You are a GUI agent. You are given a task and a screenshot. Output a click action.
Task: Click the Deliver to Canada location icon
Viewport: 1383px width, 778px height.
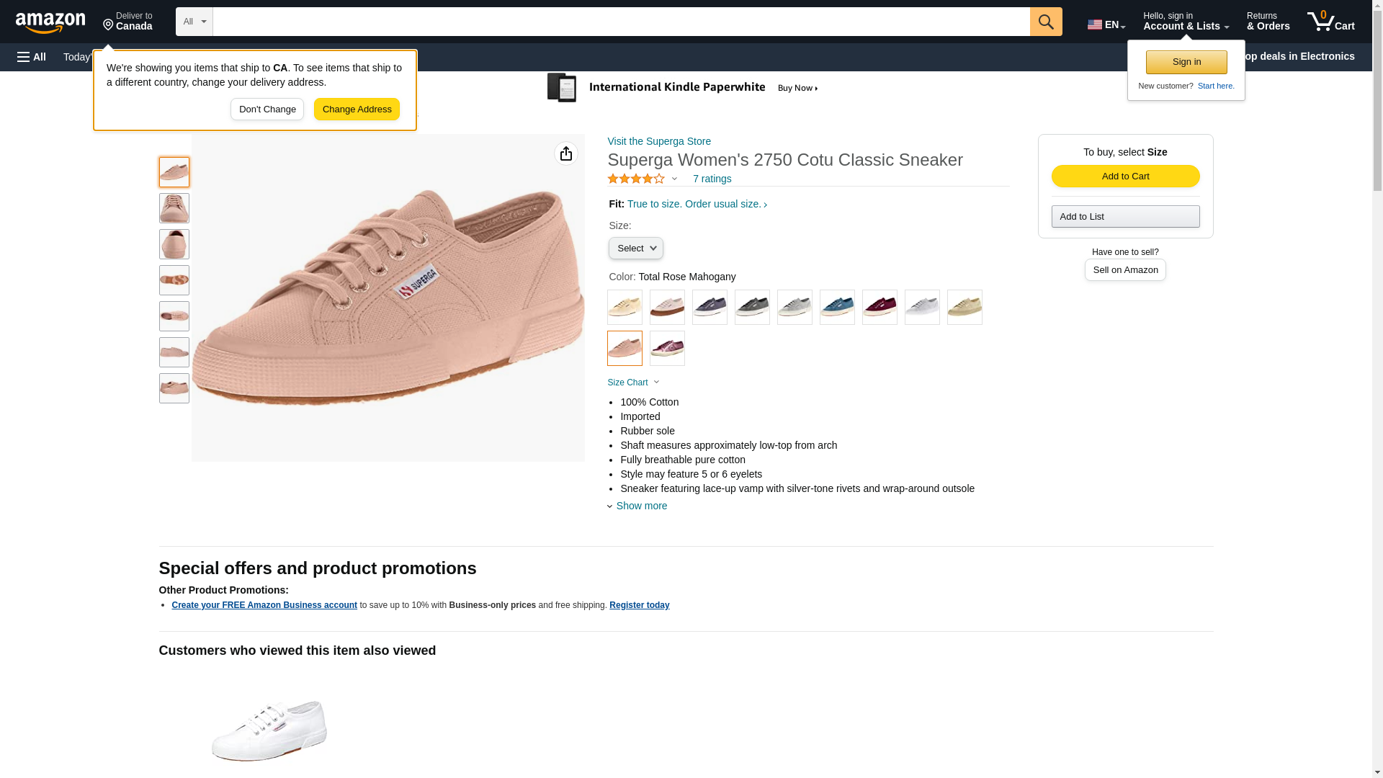tap(109, 25)
